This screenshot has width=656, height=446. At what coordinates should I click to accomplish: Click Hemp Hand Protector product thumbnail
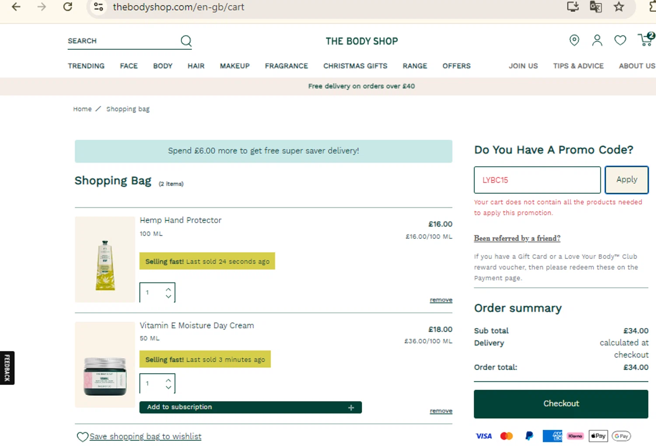[x=105, y=259]
